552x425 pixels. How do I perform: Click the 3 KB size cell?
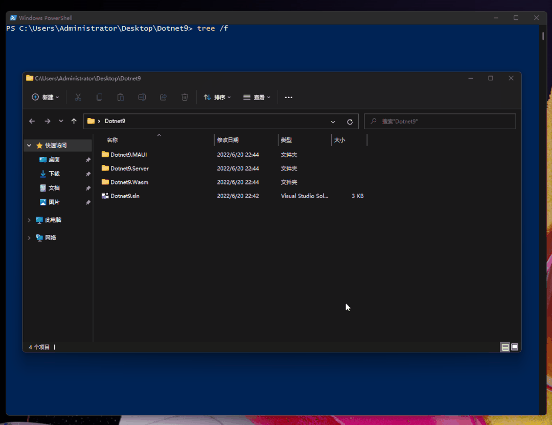coord(357,196)
